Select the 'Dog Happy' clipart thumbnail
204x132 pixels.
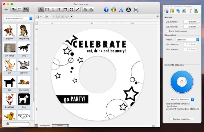[x=24, y=82]
